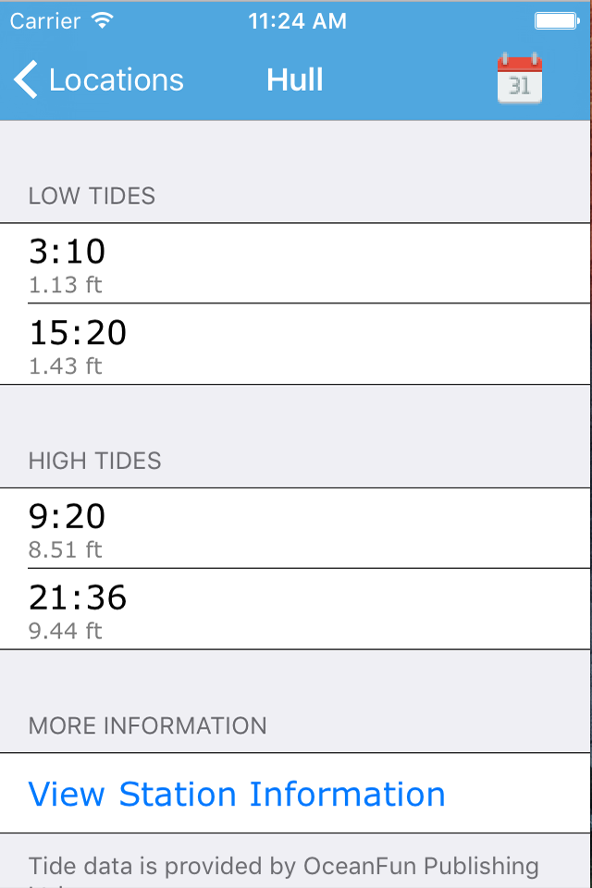
Task: Tap the 1.13 ft height label
Action: (65, 285)
